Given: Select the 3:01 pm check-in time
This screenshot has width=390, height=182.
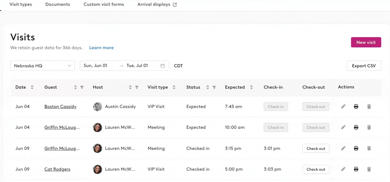Looking at the screenshot, I should pos(272,149).
